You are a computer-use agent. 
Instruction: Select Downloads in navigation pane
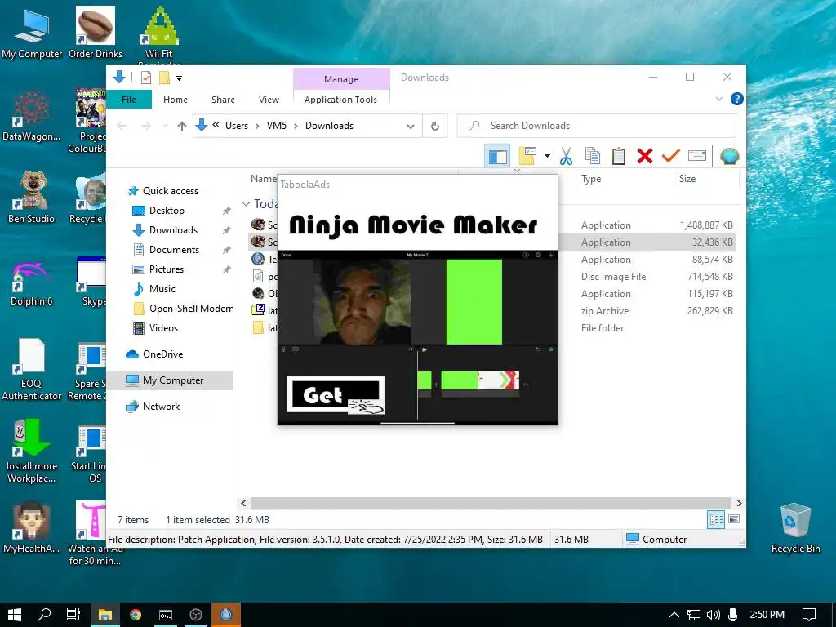pos(173,230)
